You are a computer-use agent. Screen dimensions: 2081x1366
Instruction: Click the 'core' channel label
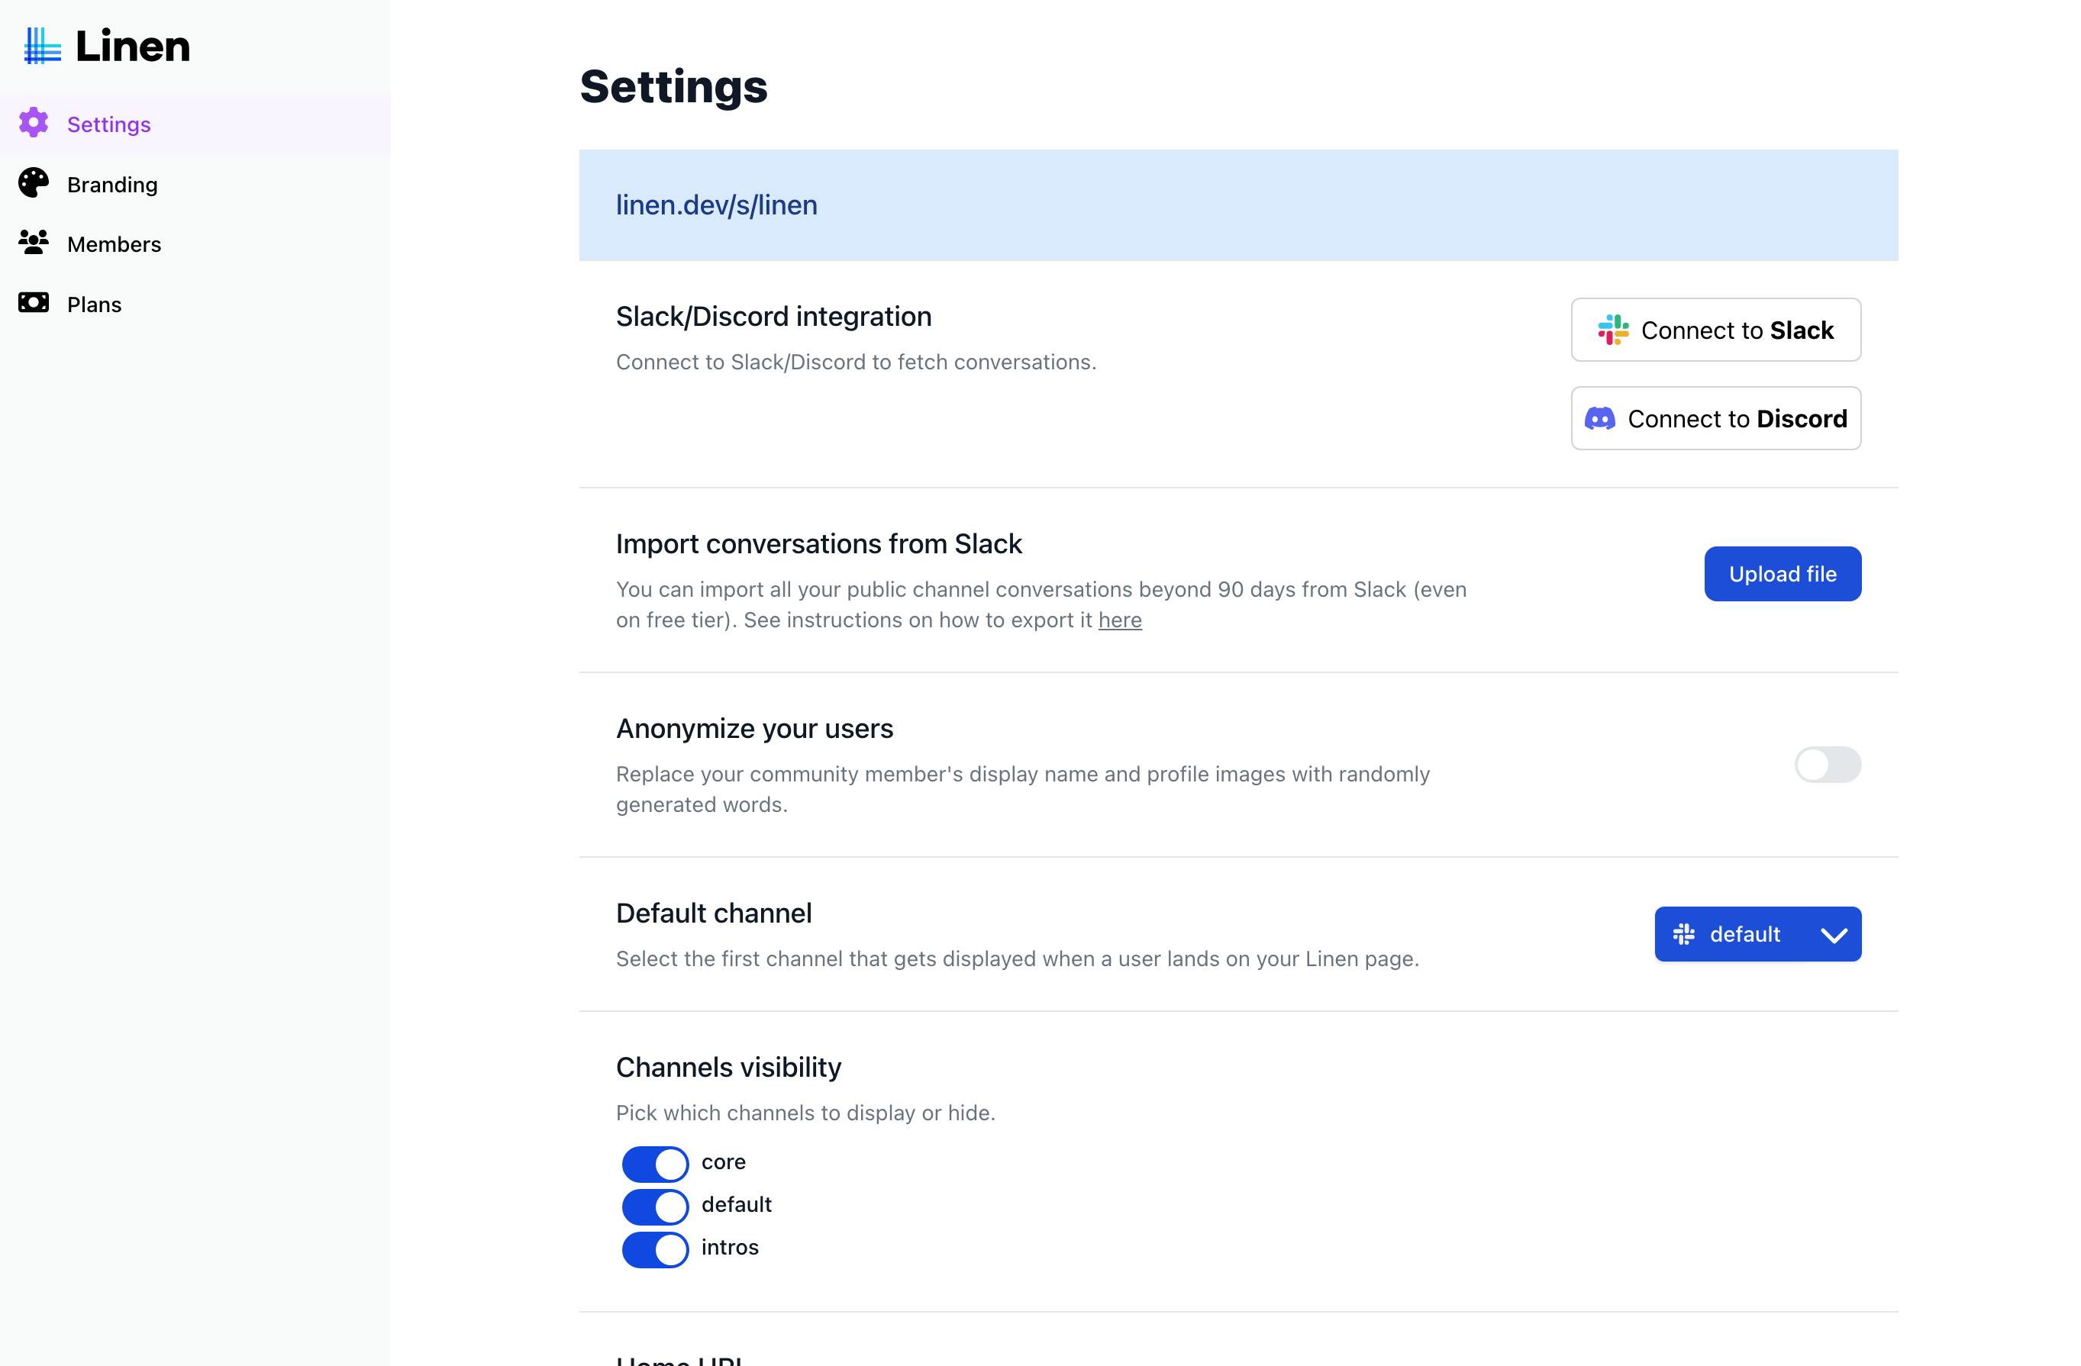(723, 1162)
